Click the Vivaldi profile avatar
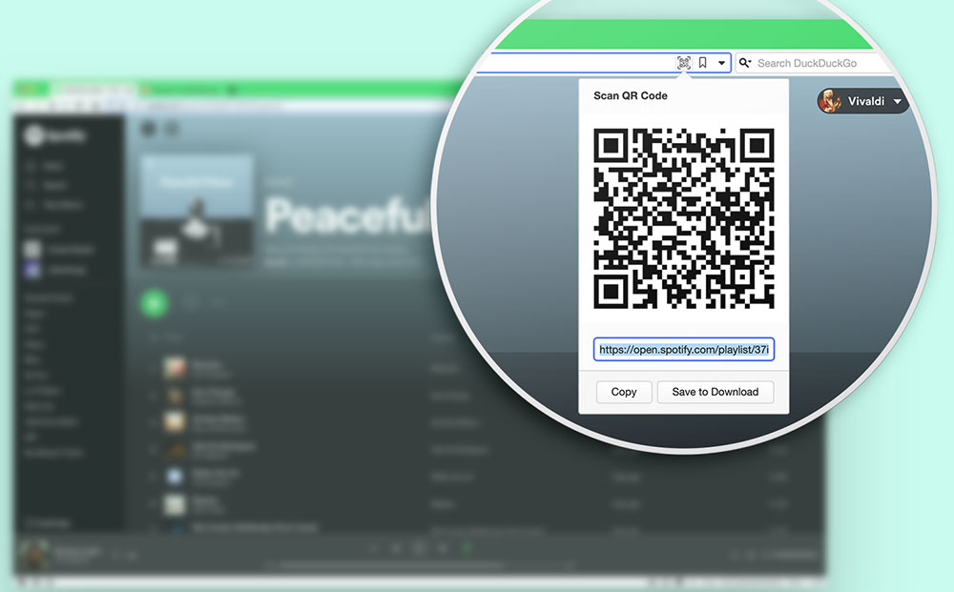The image size is (954, 592). tap(831, 101)
